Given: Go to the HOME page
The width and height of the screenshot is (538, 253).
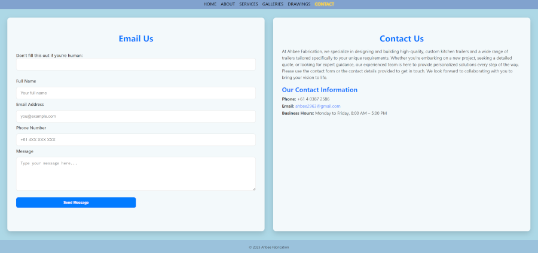Looking at the screenshot, I should pos(210,4).
